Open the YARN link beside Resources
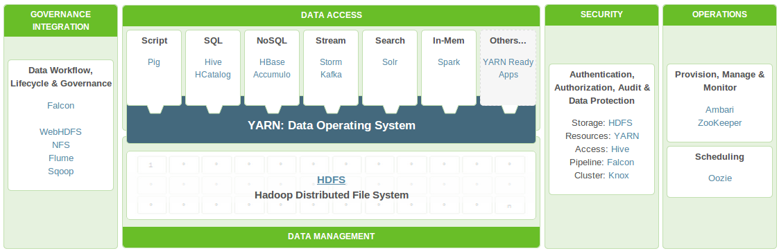Image resolution: width=779 pixels, height=251 pixels. 626,136
